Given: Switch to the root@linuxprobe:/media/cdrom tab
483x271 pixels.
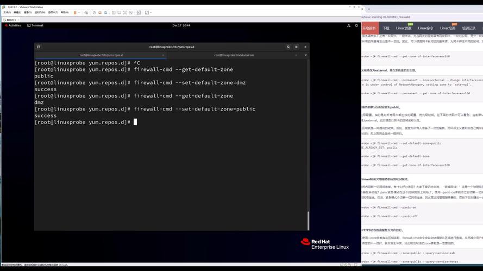Looking at the screenshot, I should click(234, 55).
